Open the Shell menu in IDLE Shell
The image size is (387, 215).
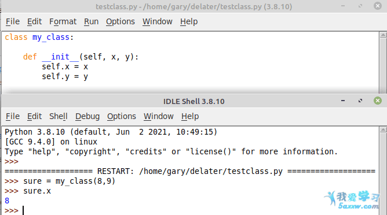[59, 116]
